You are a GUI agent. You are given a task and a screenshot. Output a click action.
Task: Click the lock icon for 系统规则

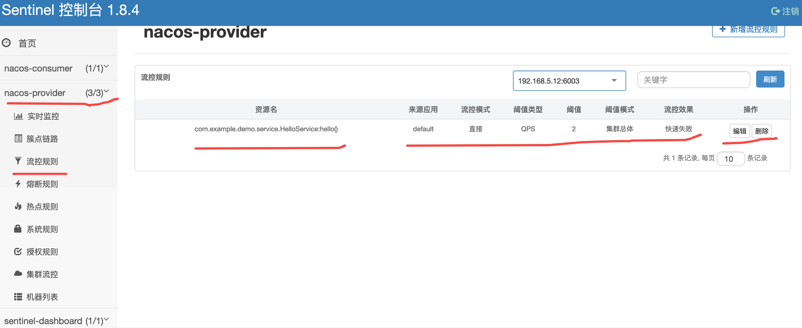pos(18,229)
